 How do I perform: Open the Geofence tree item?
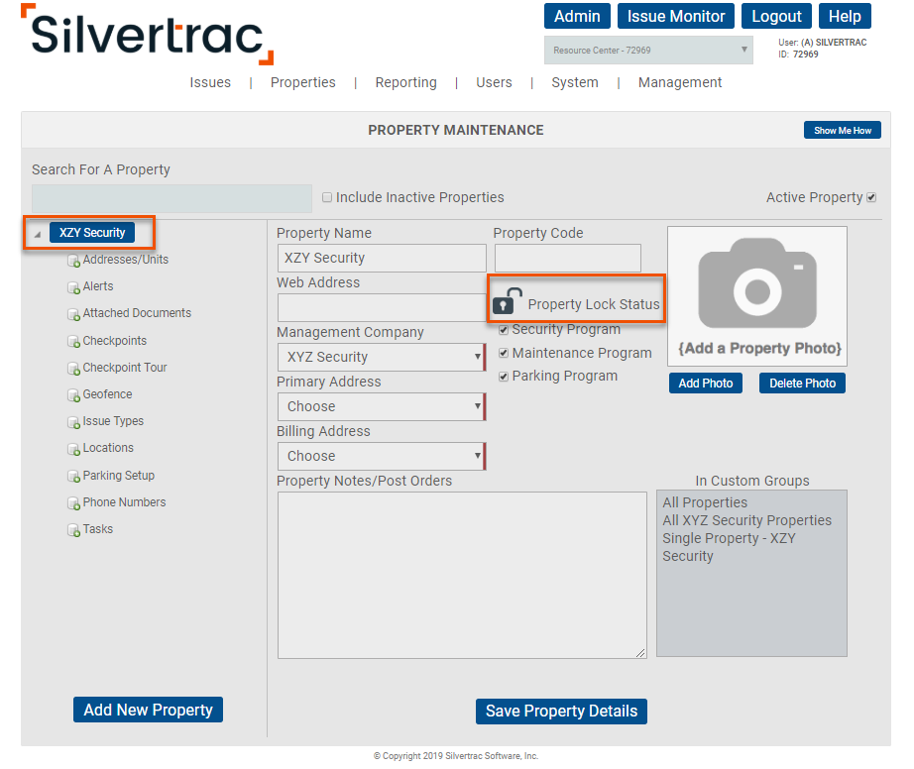(x=107, y=394)
